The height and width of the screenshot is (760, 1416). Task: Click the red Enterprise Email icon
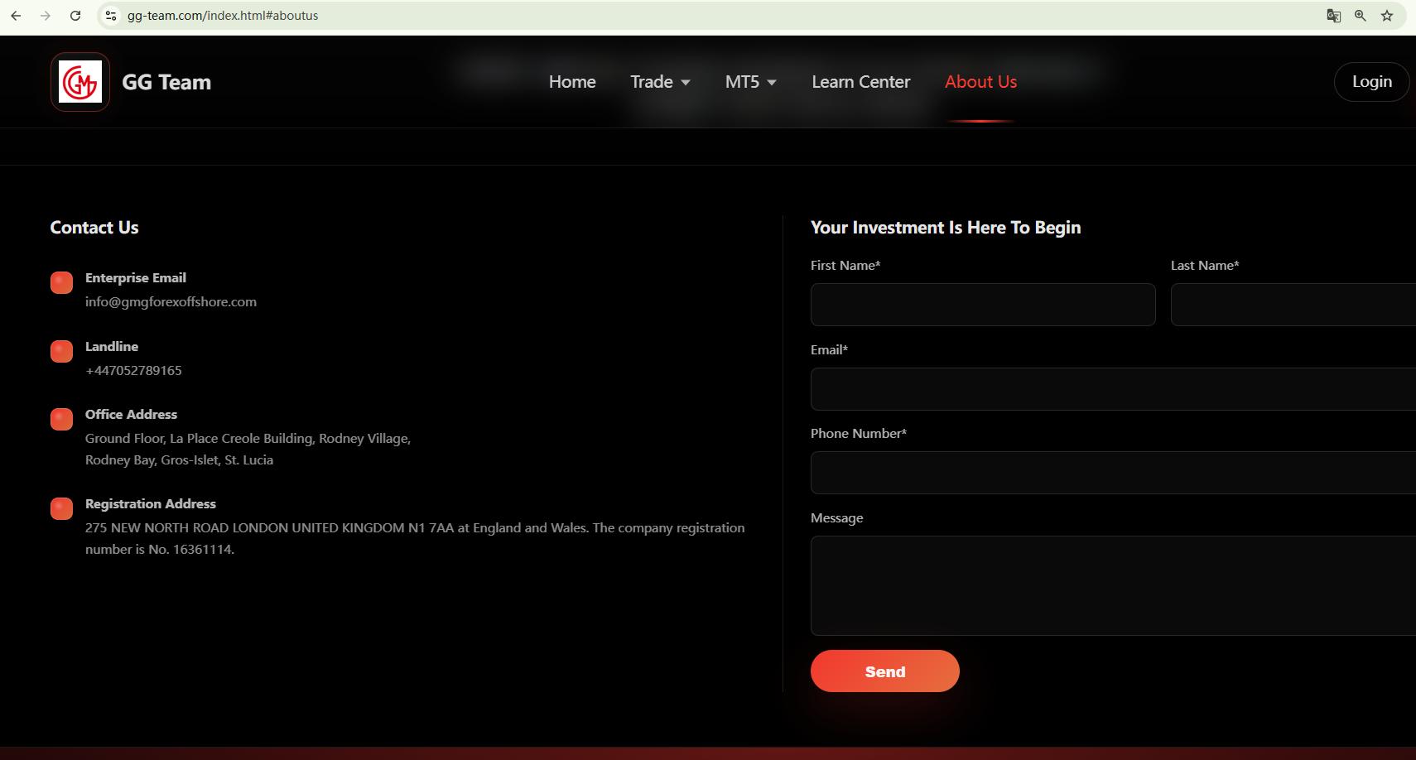pos(61,283)
